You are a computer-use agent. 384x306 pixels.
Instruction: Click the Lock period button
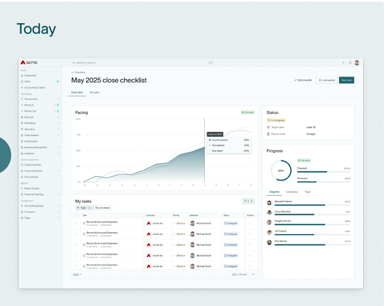click(326, 80)
